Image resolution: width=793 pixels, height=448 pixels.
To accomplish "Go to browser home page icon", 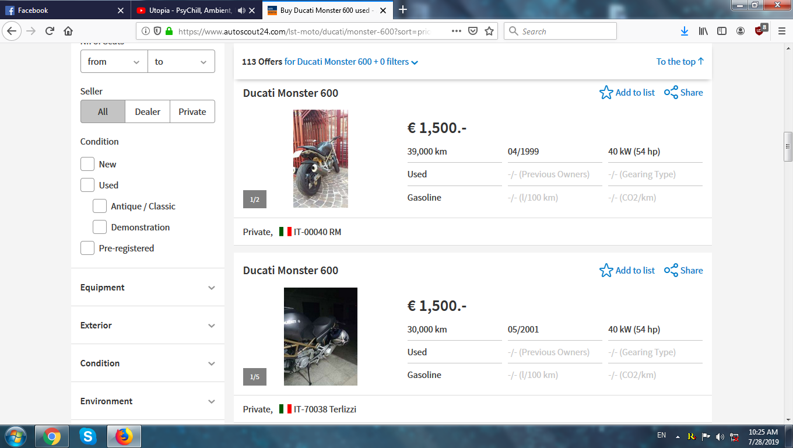I will 68,32.
